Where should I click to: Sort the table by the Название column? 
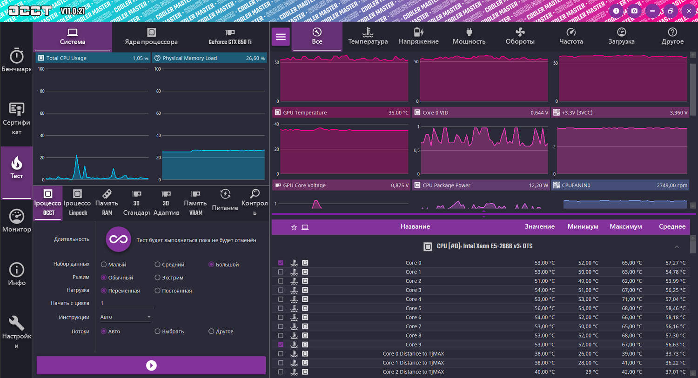[x=415, y=227]
